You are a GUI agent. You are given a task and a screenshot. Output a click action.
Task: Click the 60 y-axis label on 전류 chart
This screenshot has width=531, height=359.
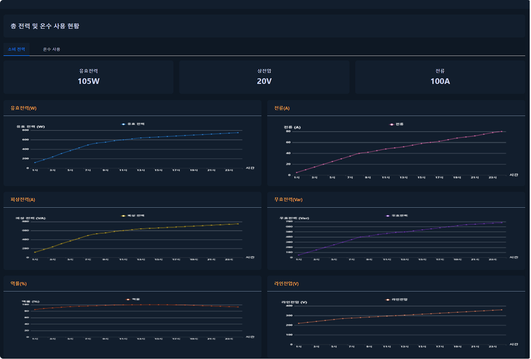[288, 142]
